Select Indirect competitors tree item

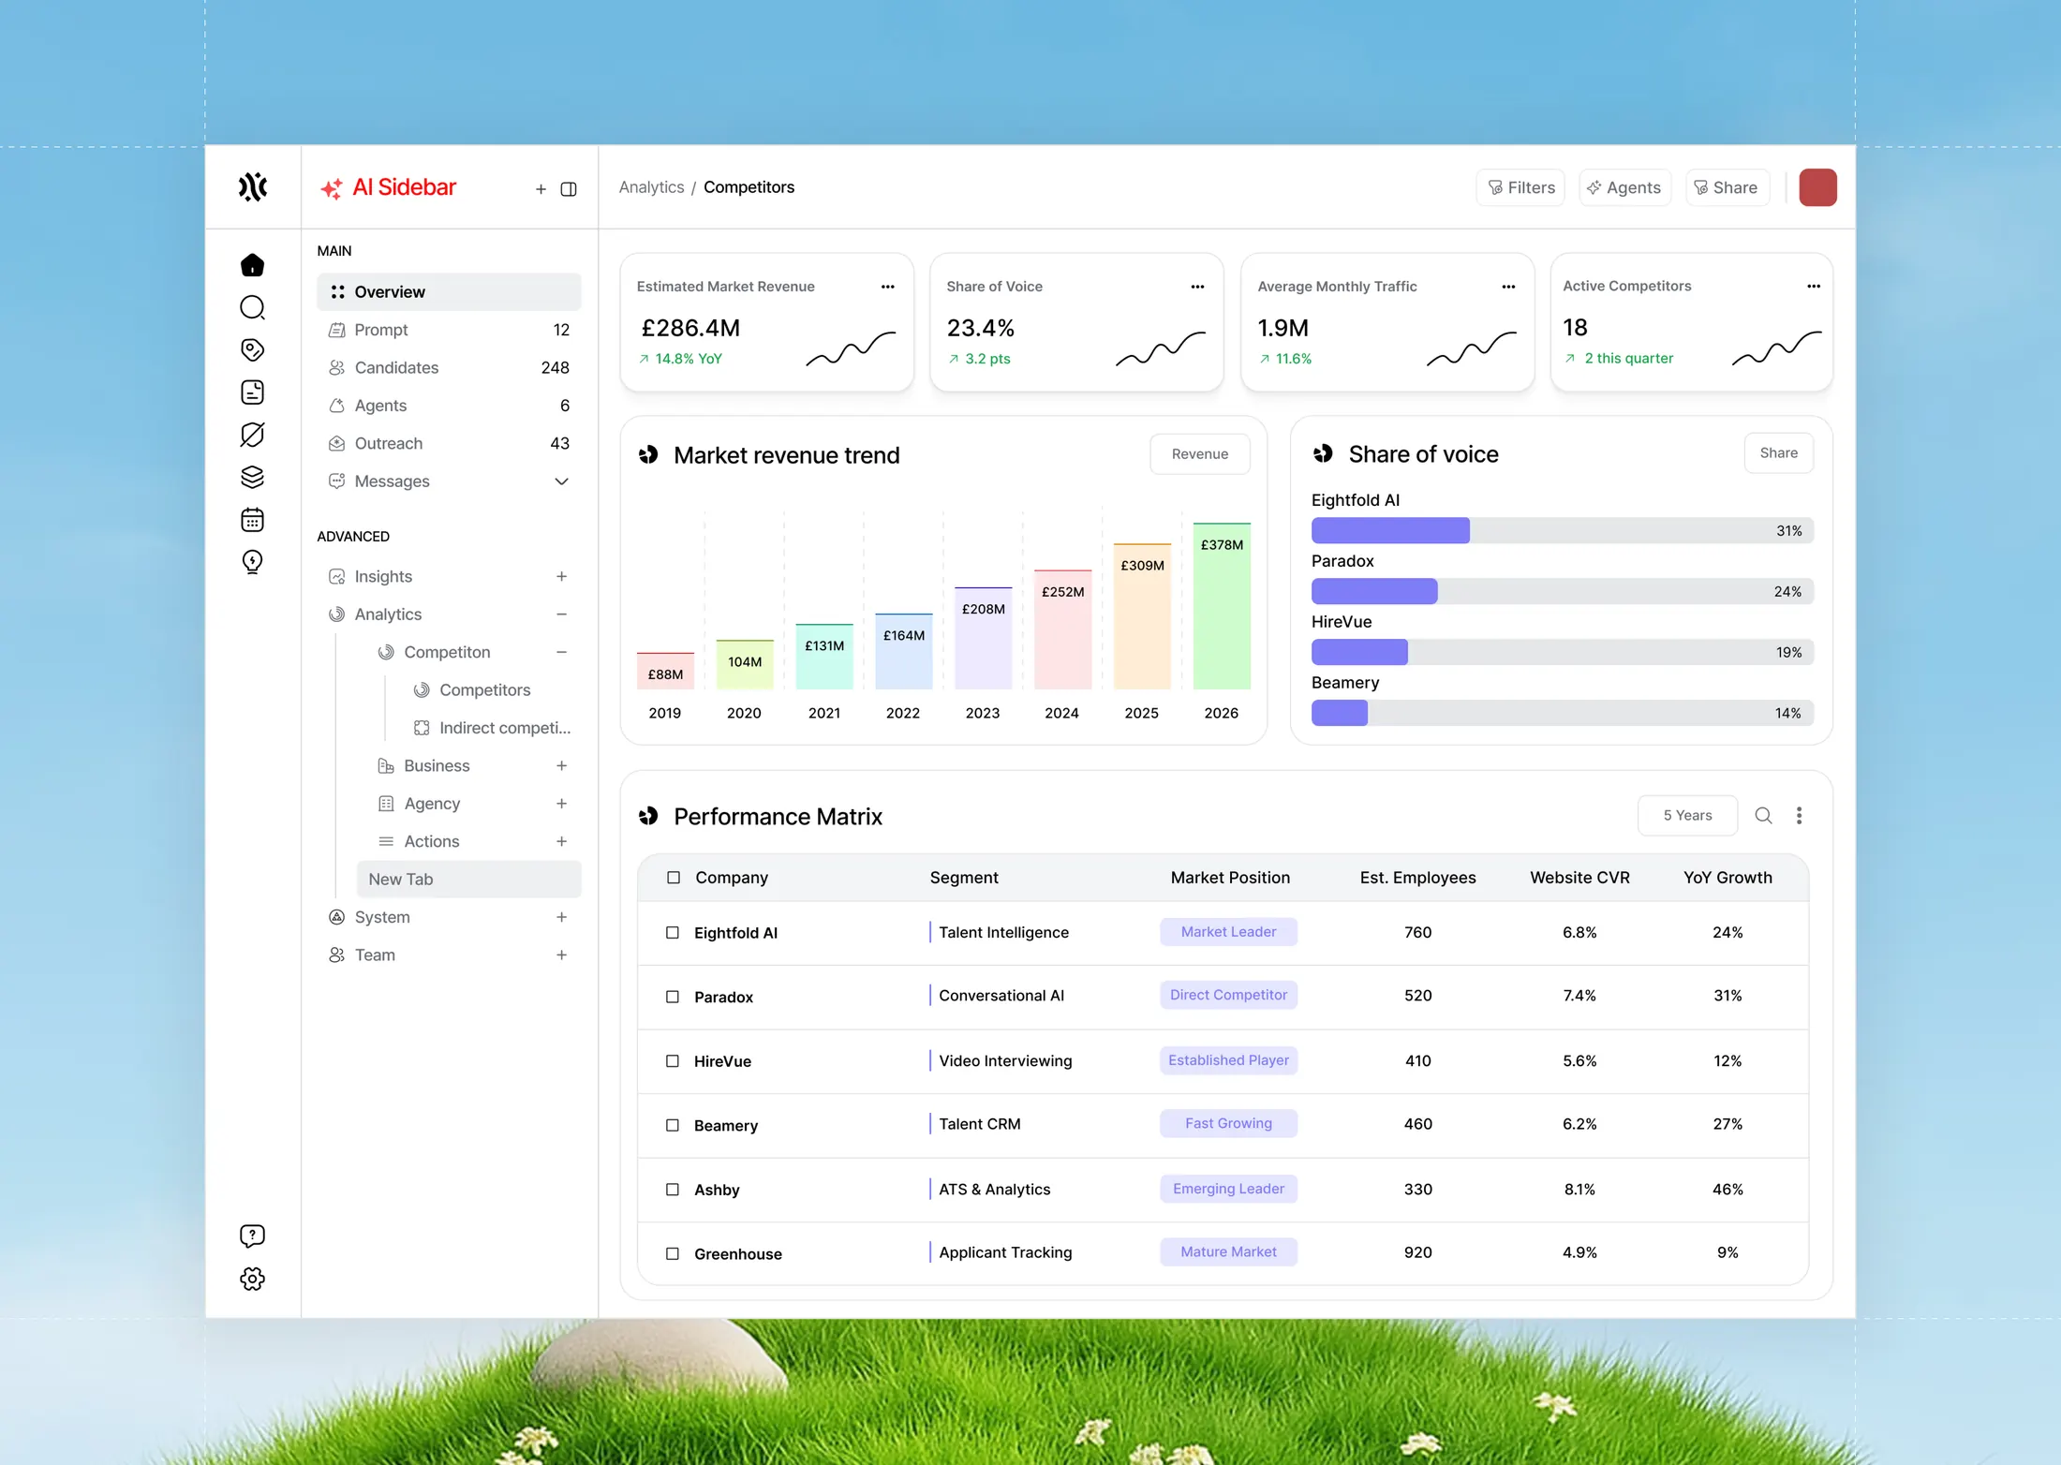[492, 728]
